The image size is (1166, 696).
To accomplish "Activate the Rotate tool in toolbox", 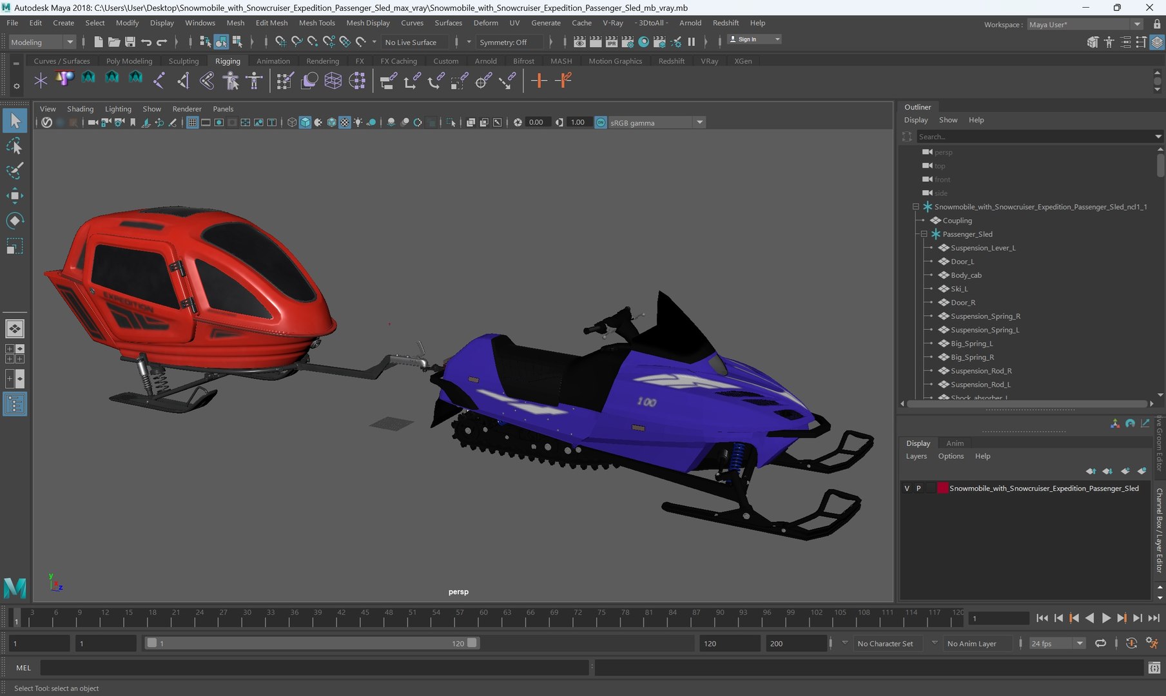I will point(14,221).
